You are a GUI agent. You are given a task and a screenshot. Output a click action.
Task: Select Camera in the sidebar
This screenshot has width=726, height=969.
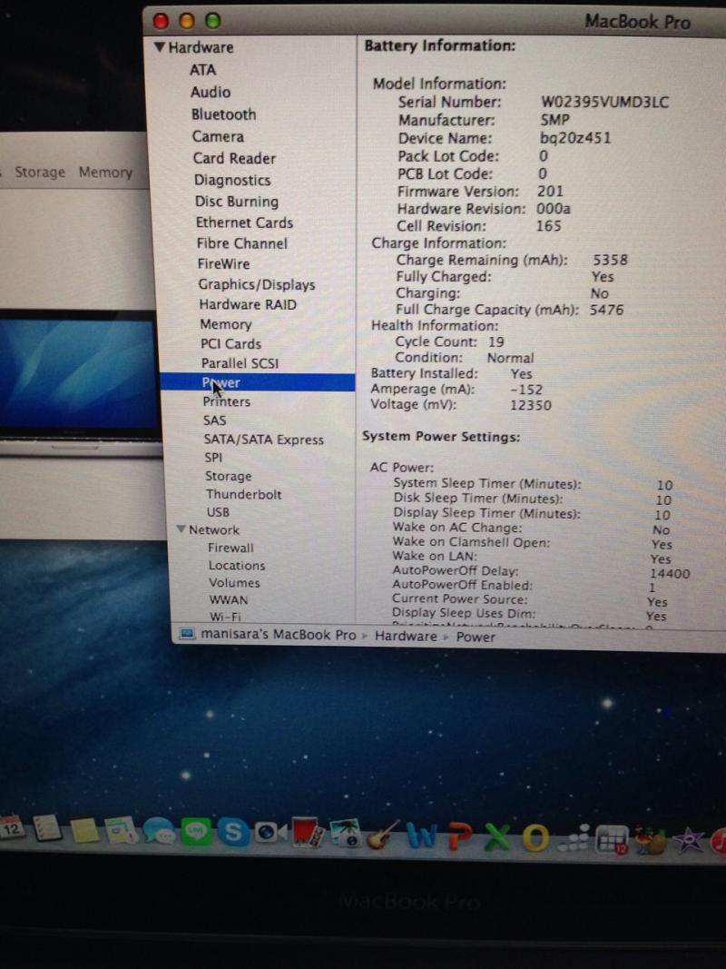pos(218,136)
